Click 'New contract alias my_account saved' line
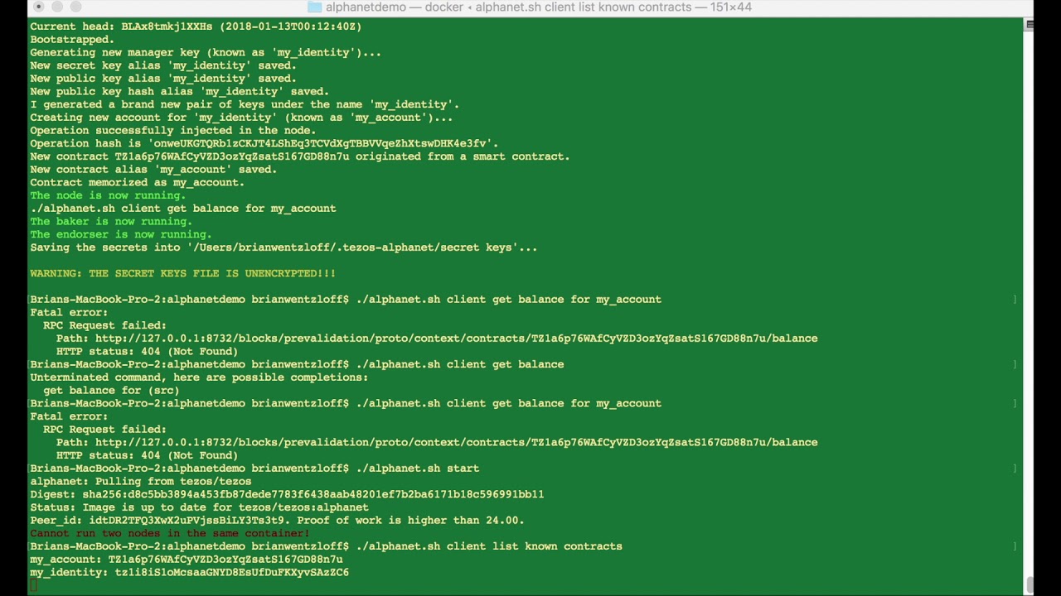Screen dimensions: 1061x596 (153, 169)
